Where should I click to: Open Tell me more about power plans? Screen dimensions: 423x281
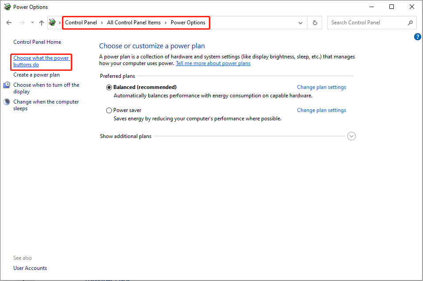213,63
